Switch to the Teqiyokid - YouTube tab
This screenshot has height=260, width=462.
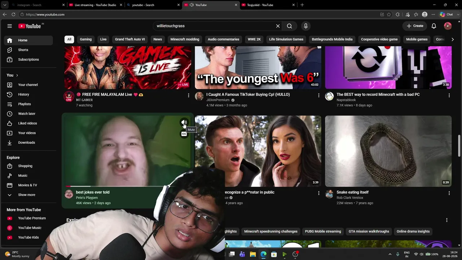[268, 5]
